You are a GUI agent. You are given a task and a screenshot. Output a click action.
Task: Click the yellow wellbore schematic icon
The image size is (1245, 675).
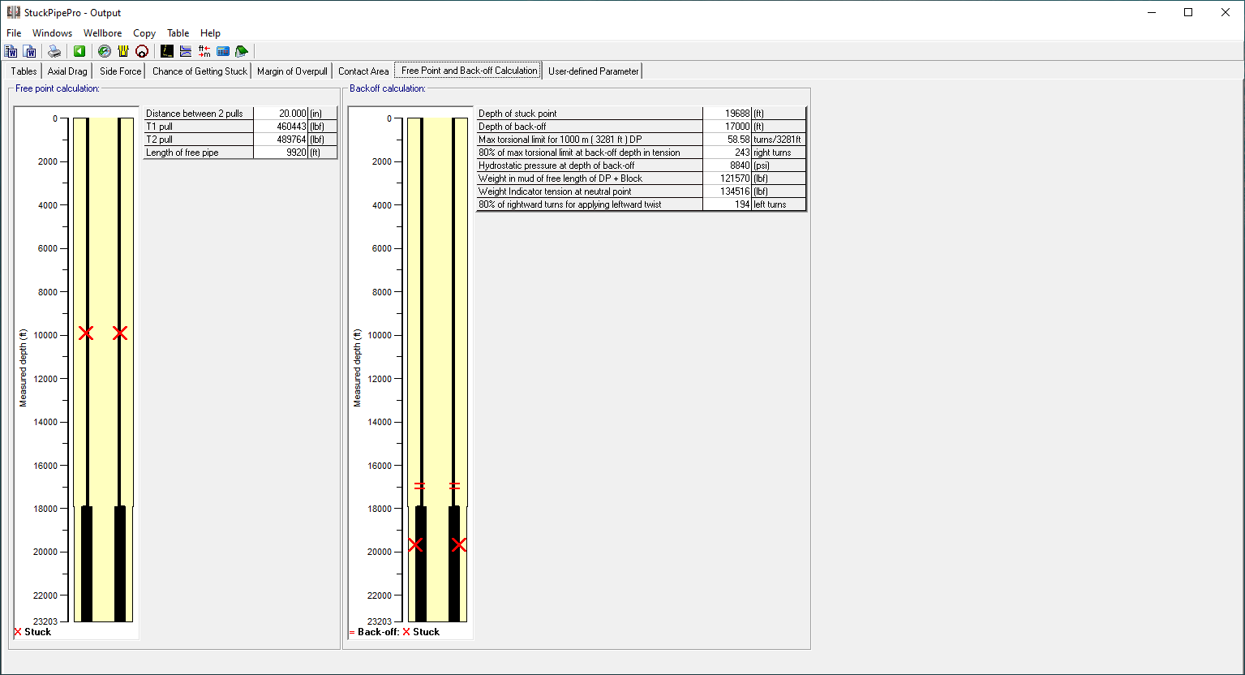(x=123, y=51)
